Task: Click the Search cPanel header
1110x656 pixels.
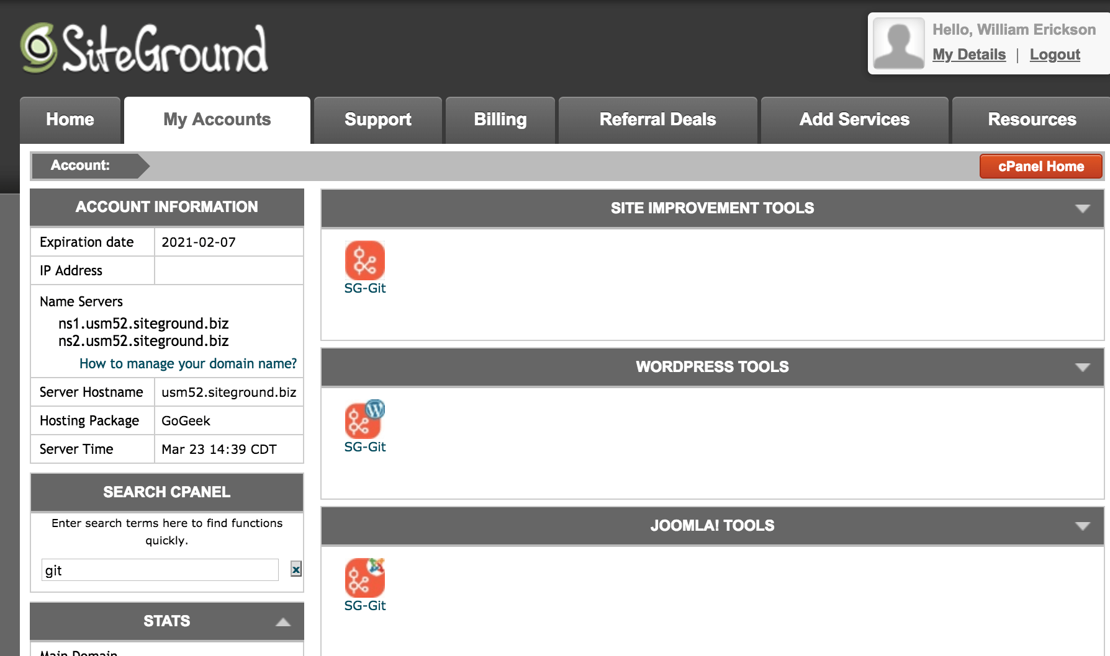Action: point(167,492)
